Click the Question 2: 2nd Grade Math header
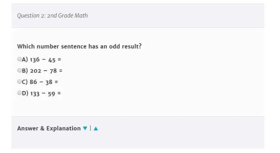The height and width of the screenshot is (153, 280). point(53,16)
